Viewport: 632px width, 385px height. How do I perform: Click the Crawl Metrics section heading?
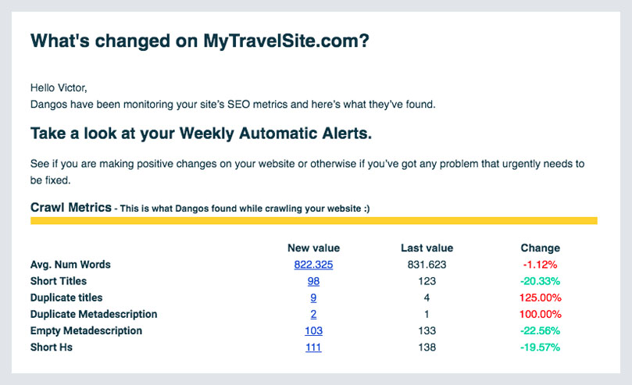71,208
